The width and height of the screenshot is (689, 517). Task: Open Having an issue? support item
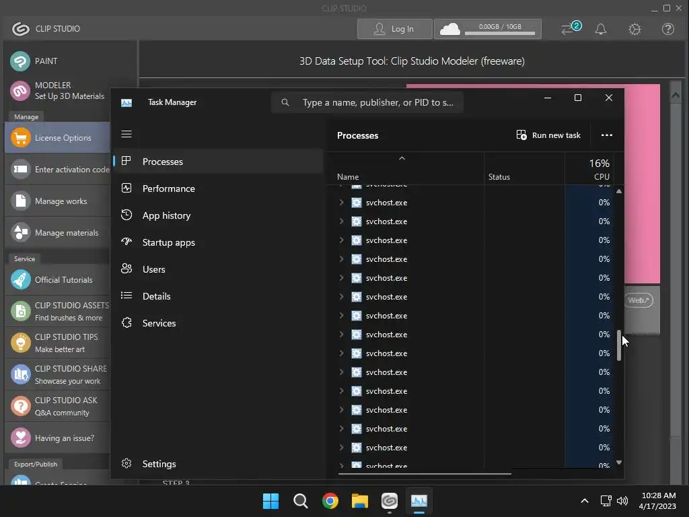(x=57, y=438)
